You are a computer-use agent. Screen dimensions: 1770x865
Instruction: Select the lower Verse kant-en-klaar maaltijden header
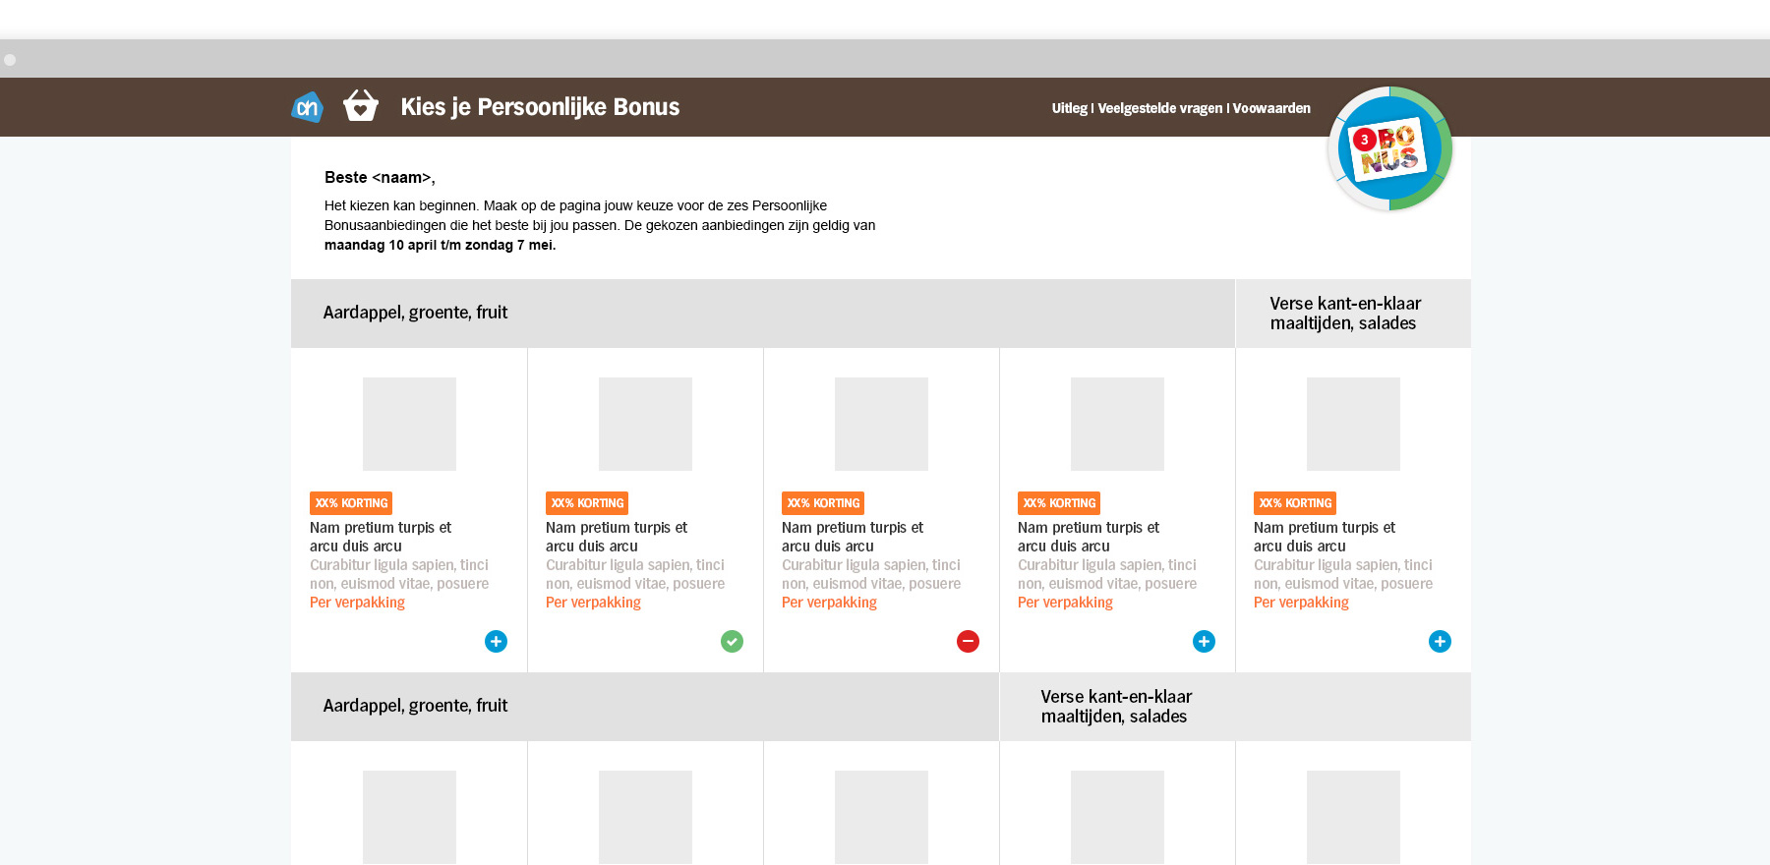(1116, 707)
